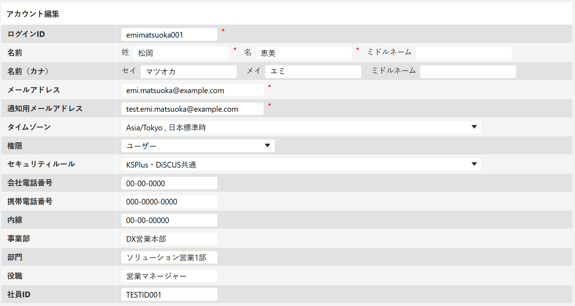Select the 姓 field containing 松岡

[x=181, y=53]
